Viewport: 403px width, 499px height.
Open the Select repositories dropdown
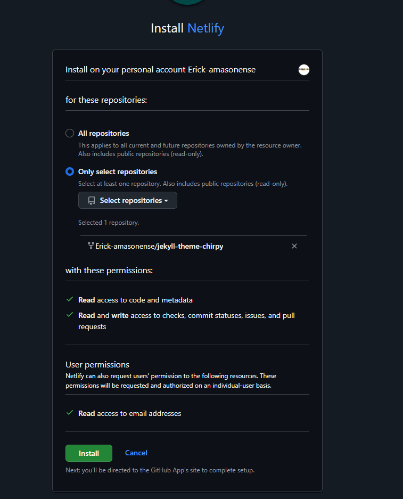click(128, 201)
